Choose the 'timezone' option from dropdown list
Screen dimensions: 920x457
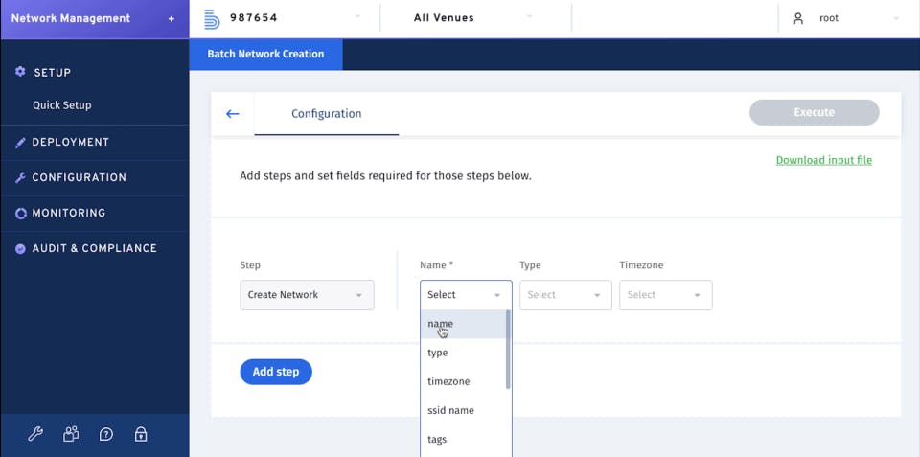(463, 381)
